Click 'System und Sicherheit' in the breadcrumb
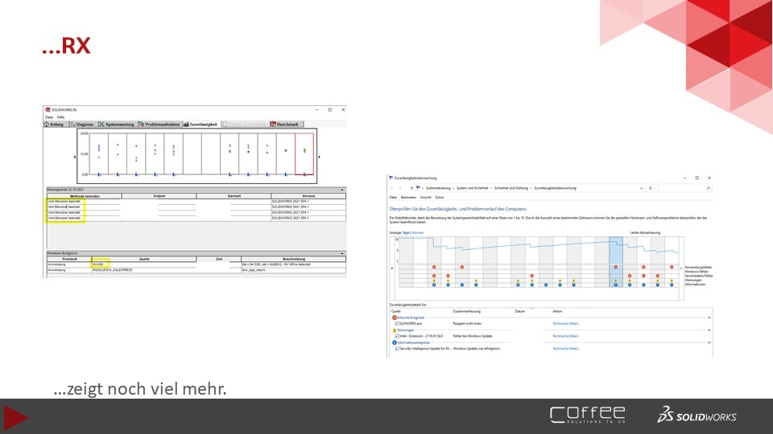This screenshot has width=773, height=434. pos(472,188)
